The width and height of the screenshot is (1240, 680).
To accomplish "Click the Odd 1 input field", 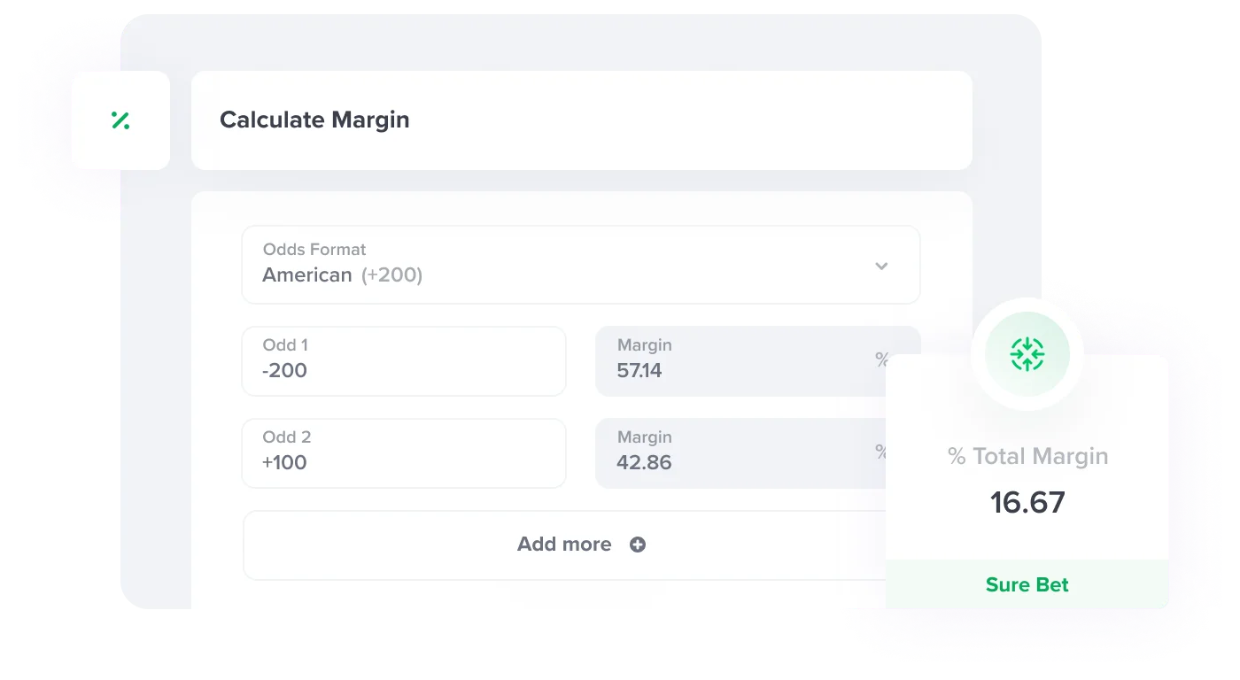I will [x=404, y=361].
